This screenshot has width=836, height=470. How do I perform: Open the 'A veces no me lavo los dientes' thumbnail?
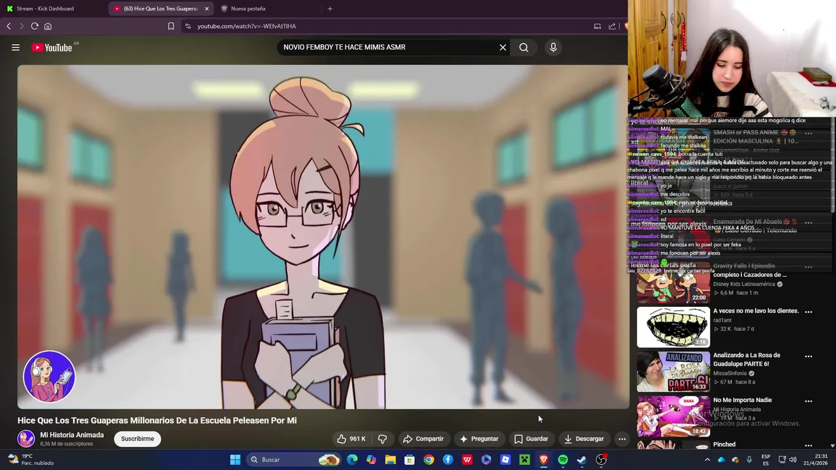coord(673,328)
